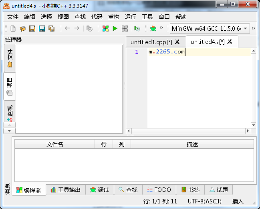Click the Compile and Run gear icon
The width and height of the screenshot is (260, 209).
coord(137,28)
